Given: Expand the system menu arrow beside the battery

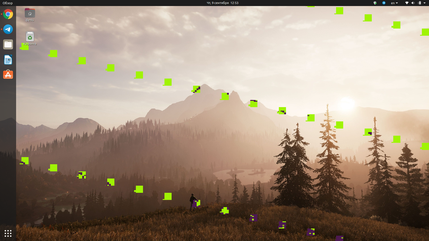Looking at the screenshot, I should 425,3.
